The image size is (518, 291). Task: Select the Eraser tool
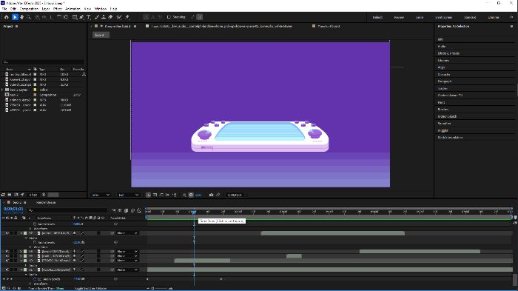pos(110,17)
